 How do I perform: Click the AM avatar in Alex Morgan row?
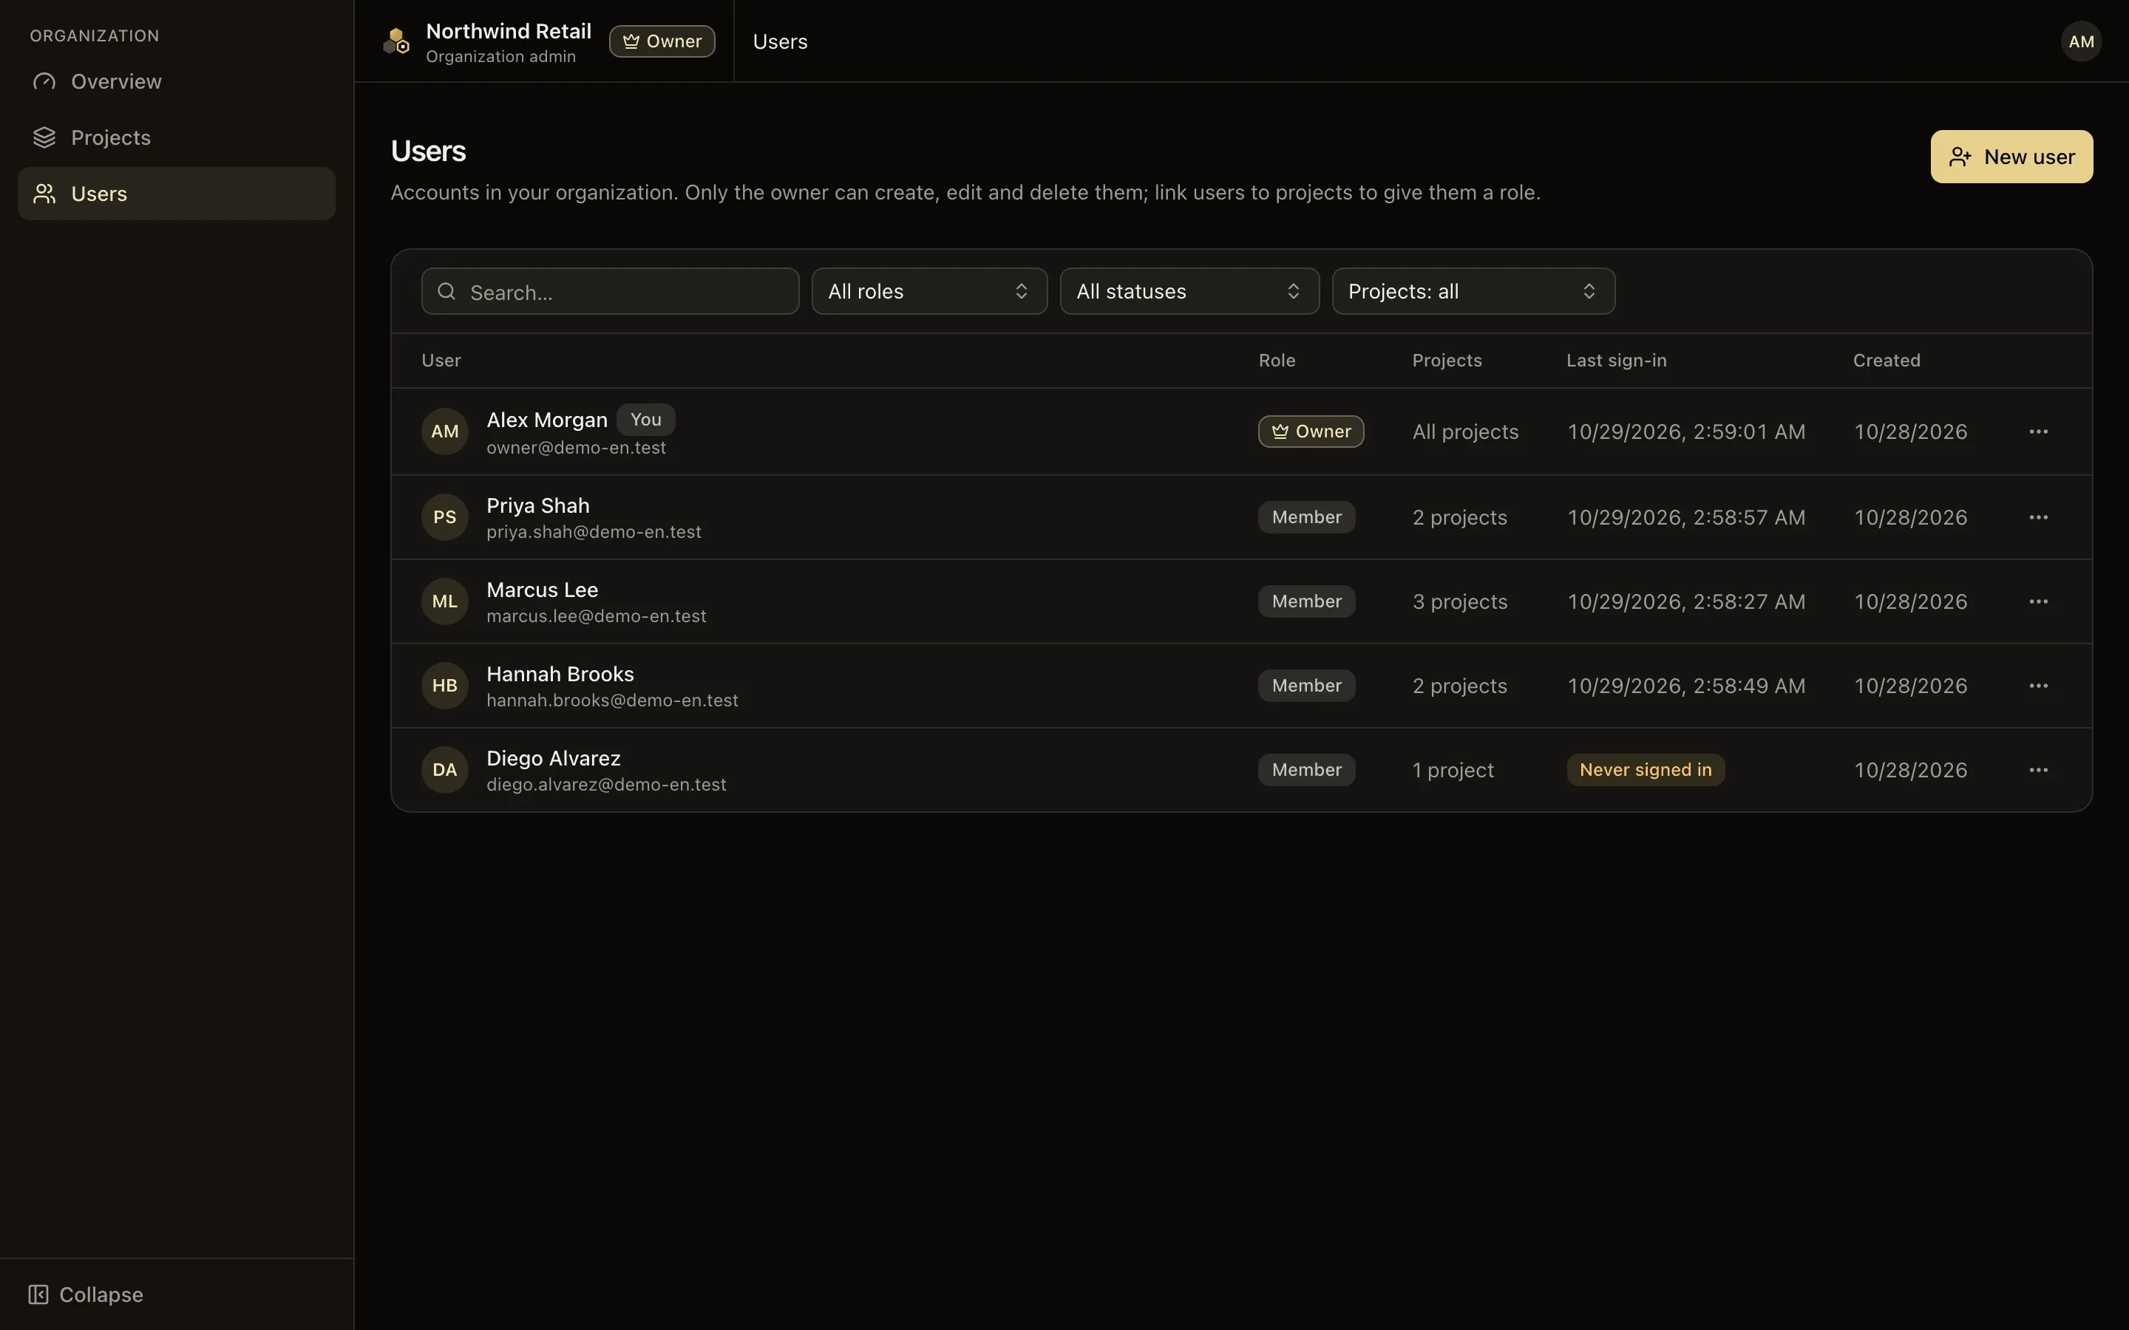[x=445, y=432]
